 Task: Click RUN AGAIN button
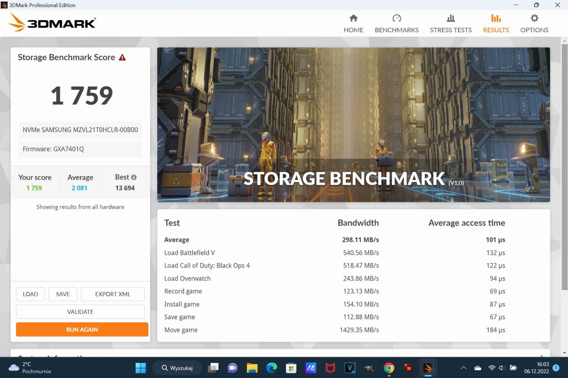pos(82,329)
